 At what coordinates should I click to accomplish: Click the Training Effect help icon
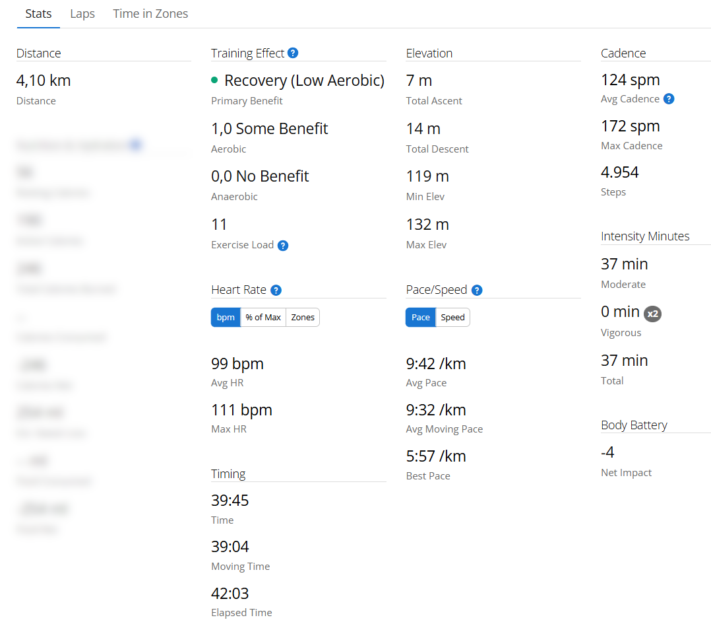[x=293, y=53]
